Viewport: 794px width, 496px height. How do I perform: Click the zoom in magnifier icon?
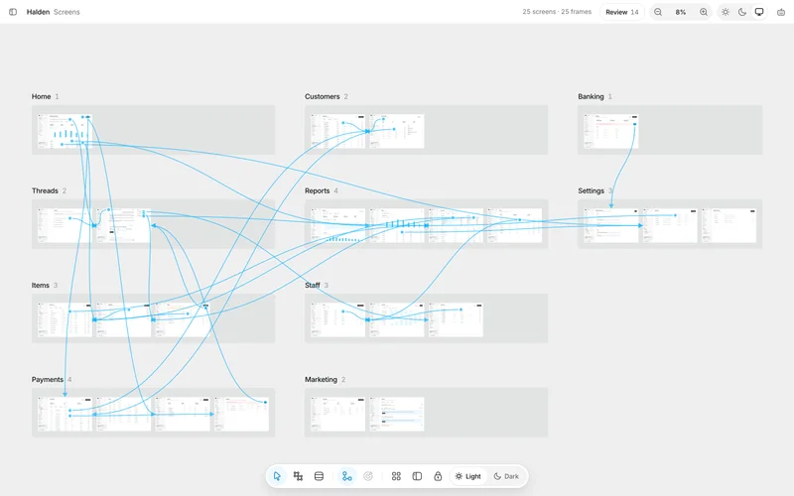(x=704, y=12)
